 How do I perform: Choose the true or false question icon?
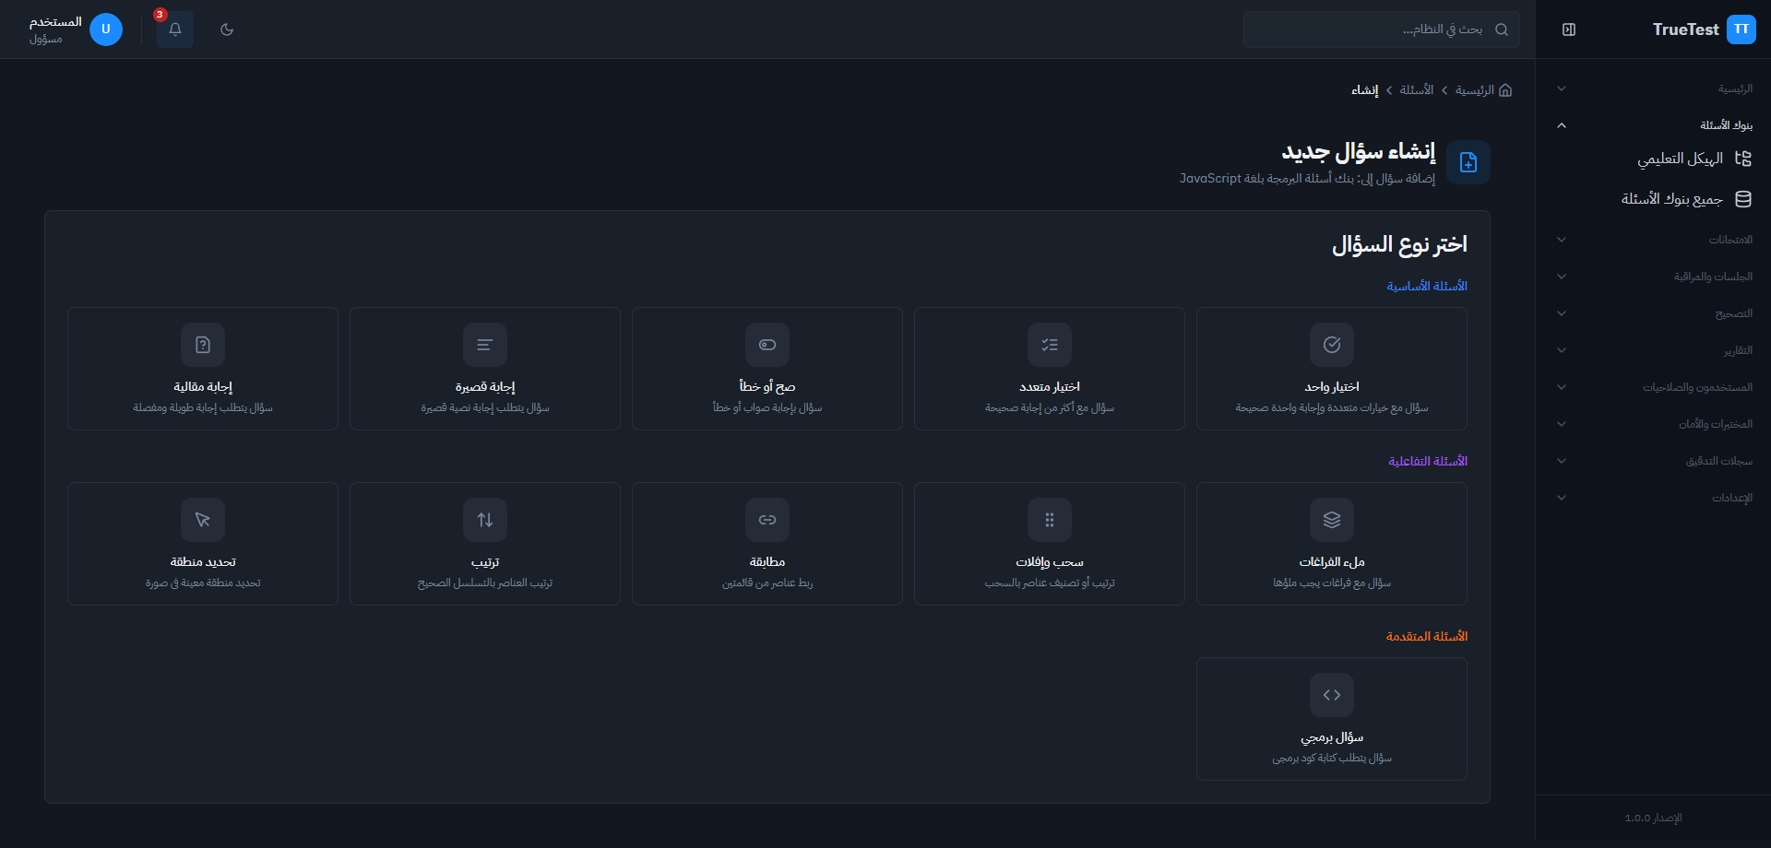click(x=767, y=345)
